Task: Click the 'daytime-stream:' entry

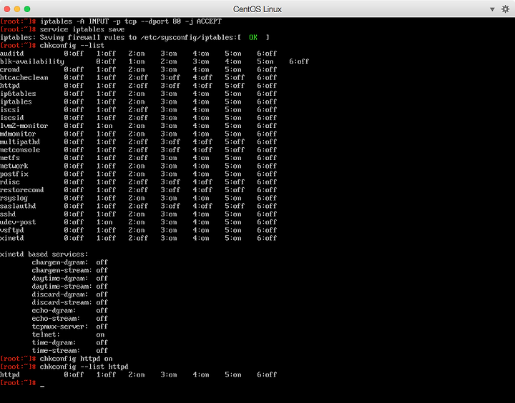Action: pos(62,287)
